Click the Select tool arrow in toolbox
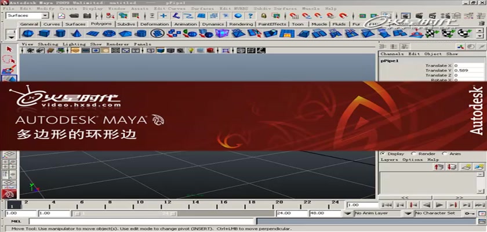 click(9, 49)
